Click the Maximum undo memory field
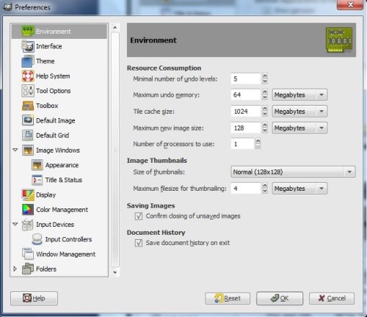367x317 pixels. [245, 95]
